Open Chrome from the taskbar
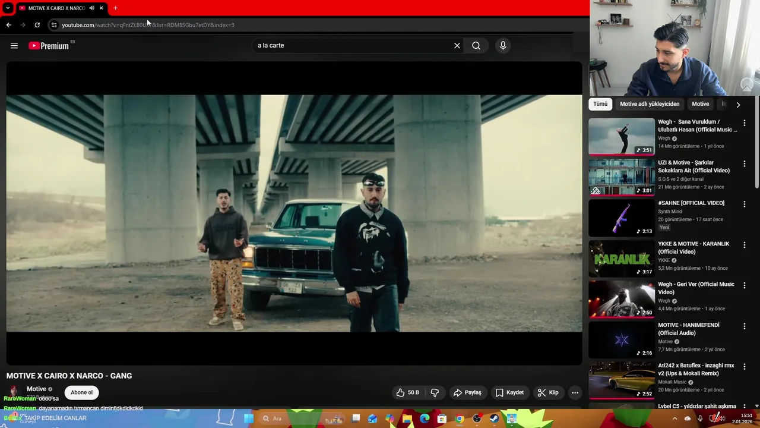This screenshot has width=760, height=428. (460, 418)
